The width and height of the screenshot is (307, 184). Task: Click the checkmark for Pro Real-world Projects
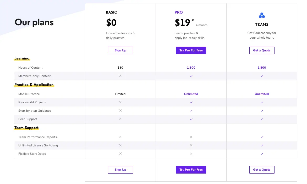click(x=191, y=102)
